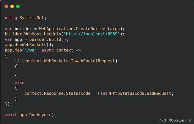Click the 'if' keyword
Viewport: 194px width, 124px height.
point(17,61)
